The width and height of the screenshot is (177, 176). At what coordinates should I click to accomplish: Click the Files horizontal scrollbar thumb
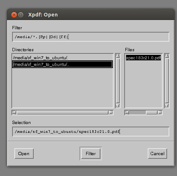pyautogui.click(x=151, y=112)
